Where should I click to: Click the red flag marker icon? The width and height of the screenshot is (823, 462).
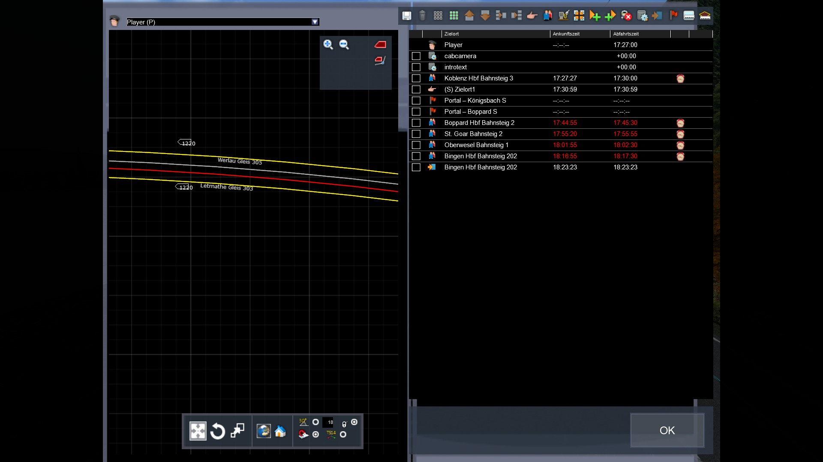click(673, 16)
